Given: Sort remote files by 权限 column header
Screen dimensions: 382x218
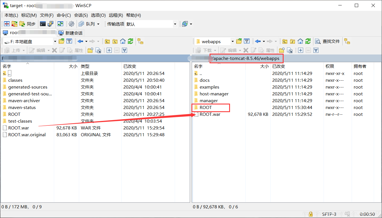Looking at the screenshot, I should coord(330,66).
